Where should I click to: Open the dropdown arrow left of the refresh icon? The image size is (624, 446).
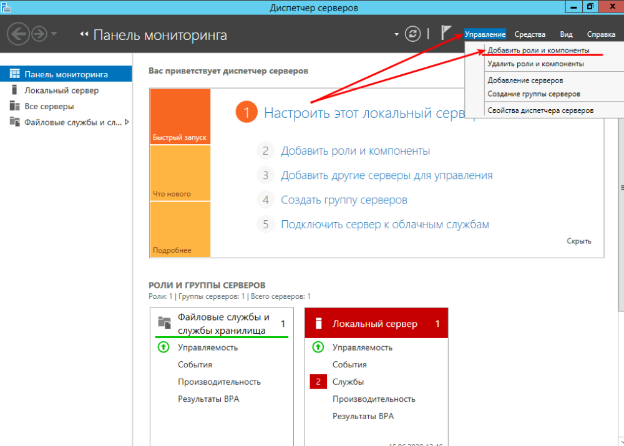tap(396, 34)
